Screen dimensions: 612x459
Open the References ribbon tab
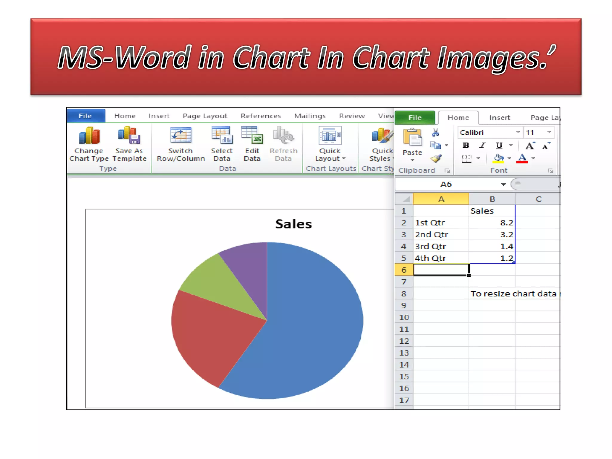261,116
